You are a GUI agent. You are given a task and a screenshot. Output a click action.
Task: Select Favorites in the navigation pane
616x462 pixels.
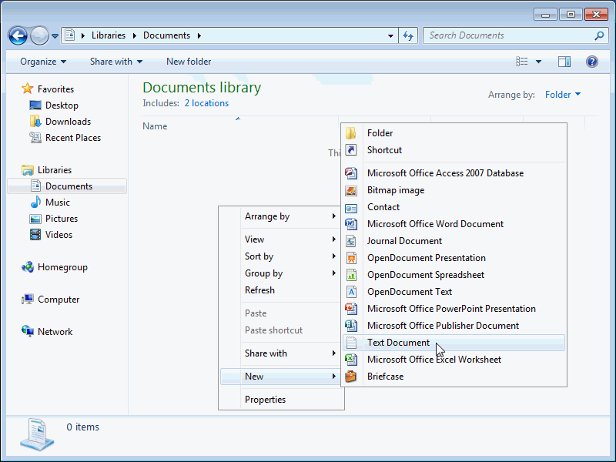click(55, 89)
